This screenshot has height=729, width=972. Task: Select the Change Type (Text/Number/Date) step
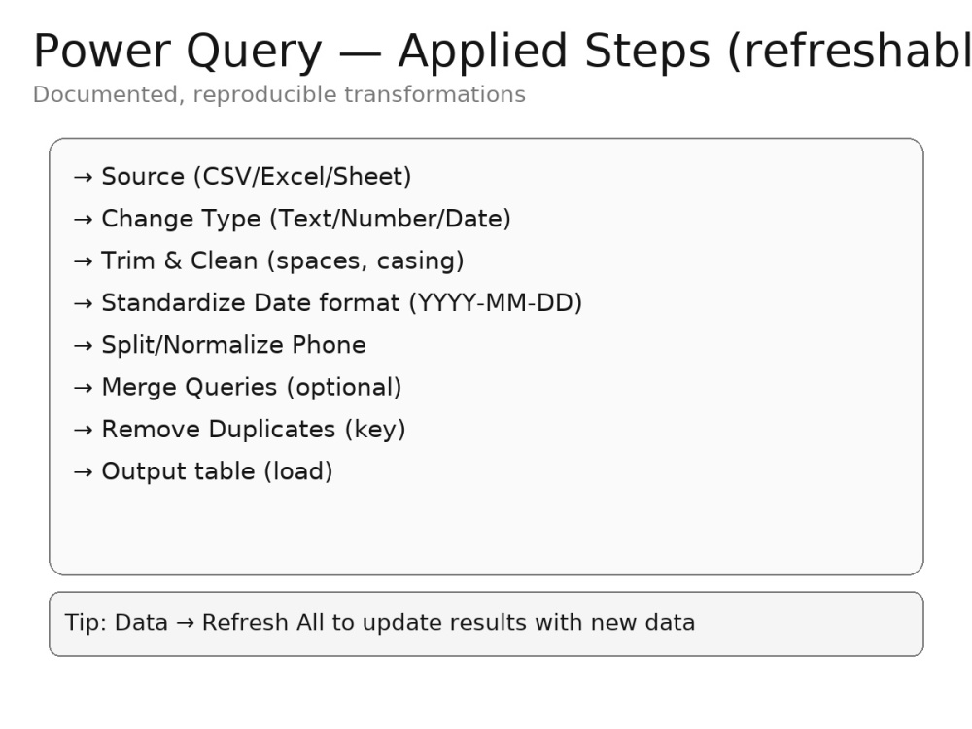(x=305, y=219)
